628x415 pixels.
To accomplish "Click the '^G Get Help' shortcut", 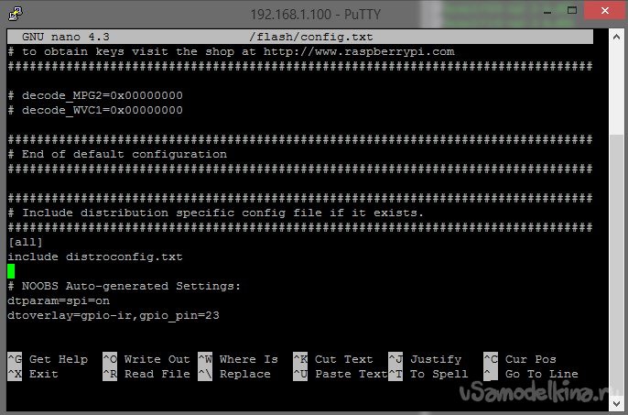I will pyautogui.click(x=48, y=359).
